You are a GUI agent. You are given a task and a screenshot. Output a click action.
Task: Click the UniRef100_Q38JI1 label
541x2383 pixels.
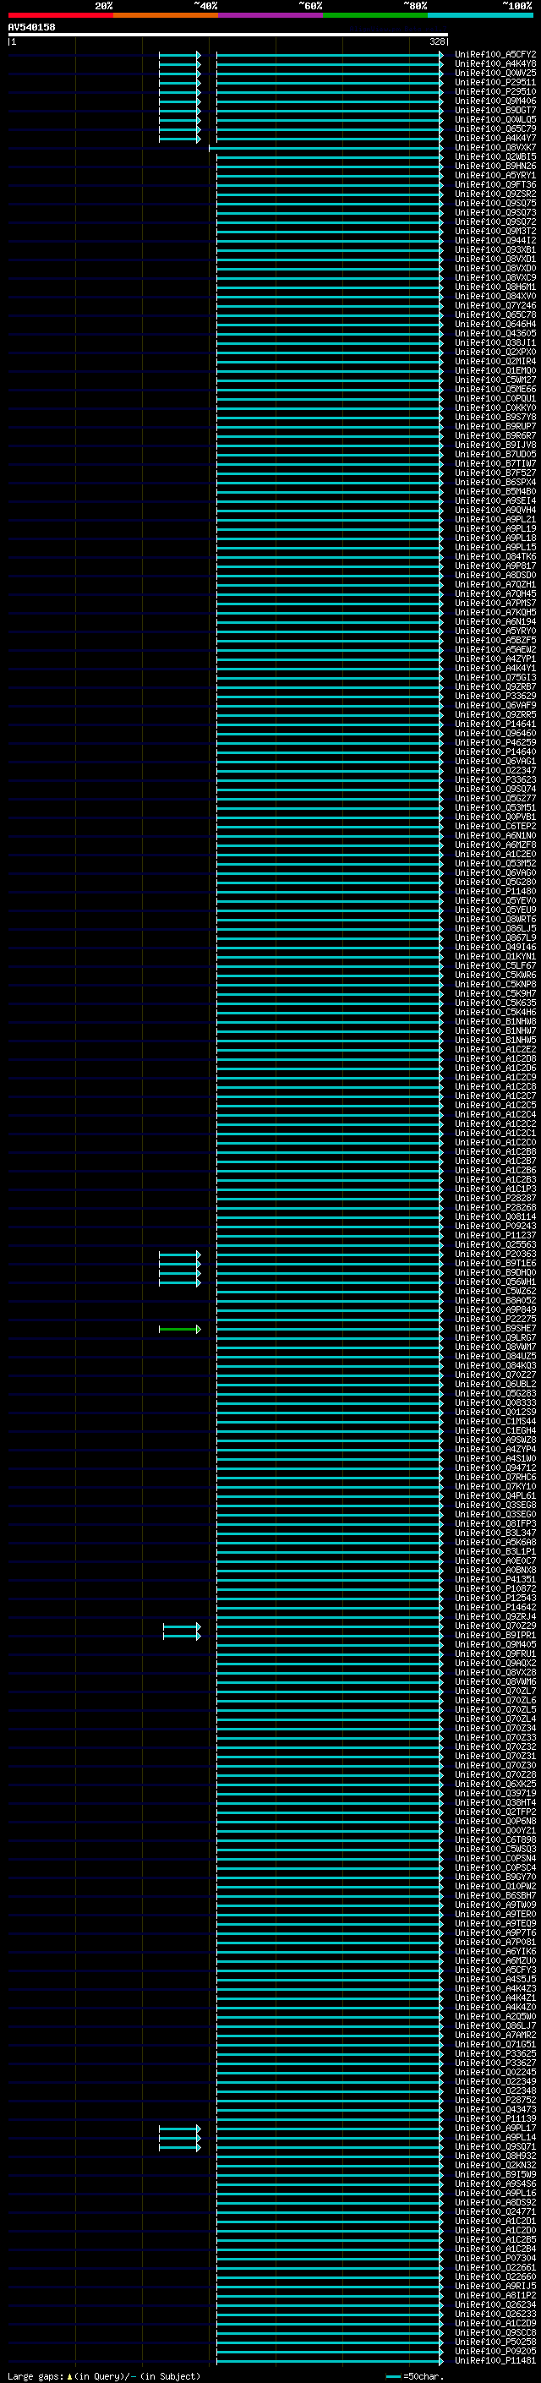(495, 343)
